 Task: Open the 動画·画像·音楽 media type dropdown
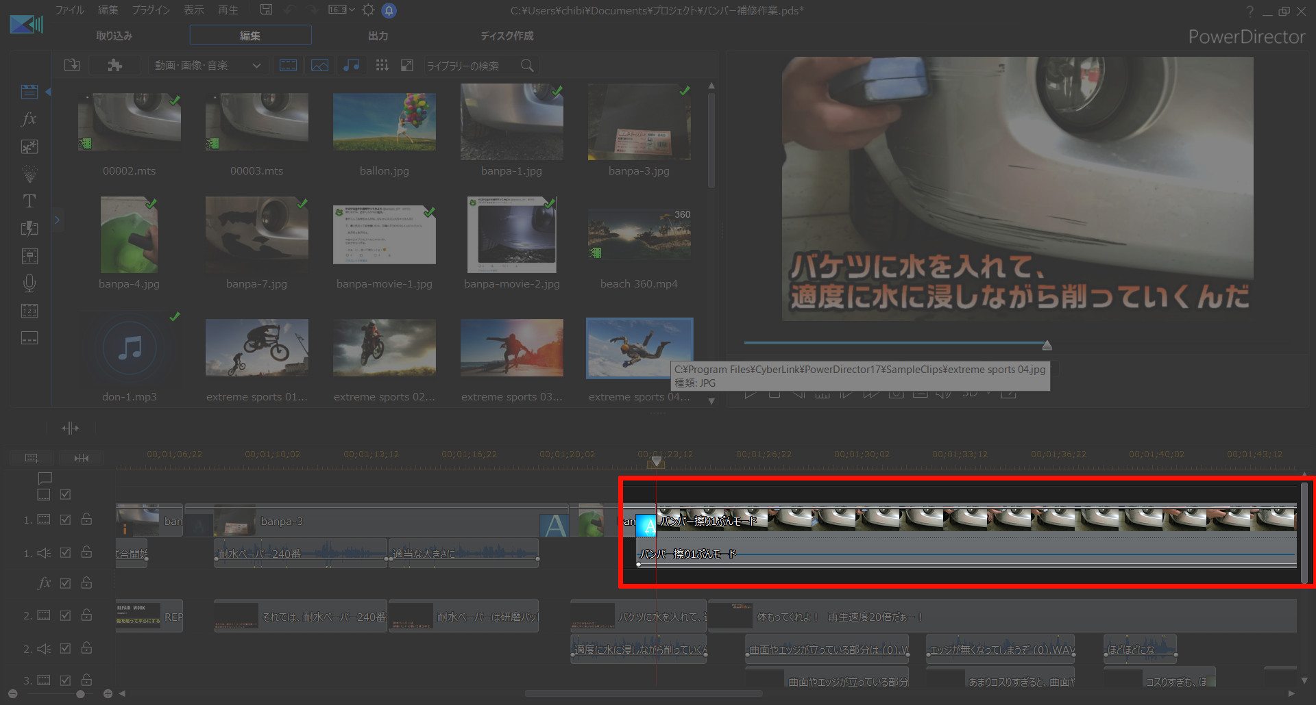tap(208, 65)
